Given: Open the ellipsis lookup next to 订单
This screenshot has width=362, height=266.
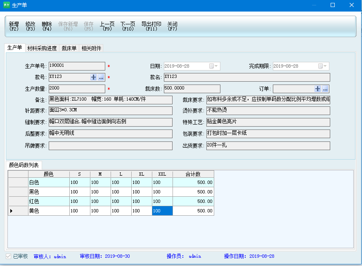Looking at the screenshot, I should [x=325, y=89].
